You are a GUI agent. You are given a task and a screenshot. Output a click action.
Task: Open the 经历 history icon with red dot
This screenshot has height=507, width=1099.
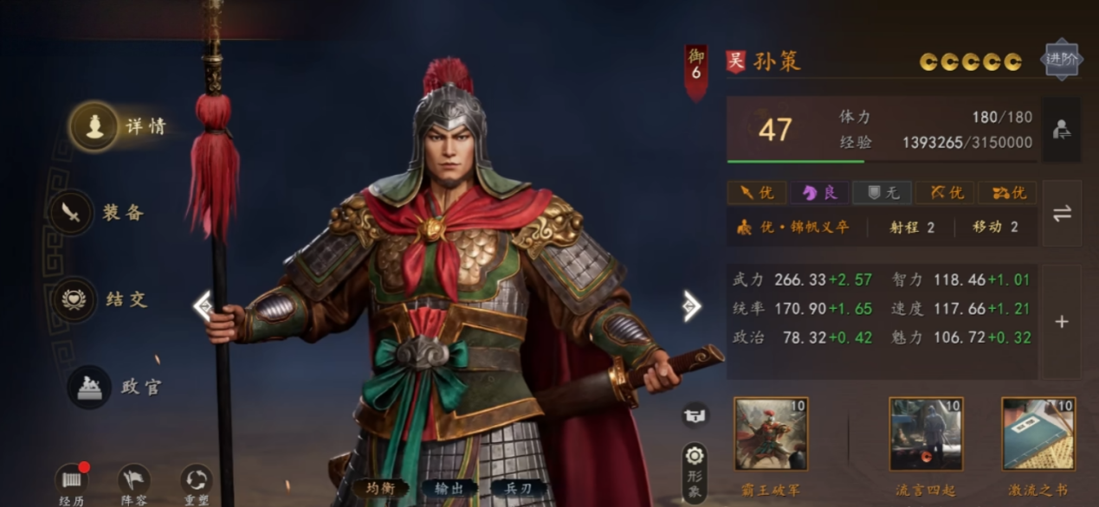[71, 479]
